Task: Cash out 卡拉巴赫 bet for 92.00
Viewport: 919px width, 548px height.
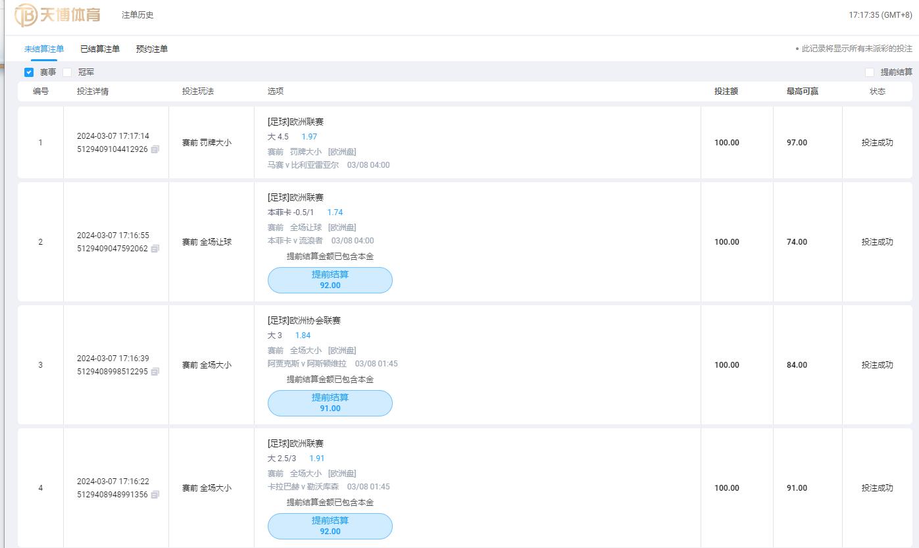Action: [330, 526]
